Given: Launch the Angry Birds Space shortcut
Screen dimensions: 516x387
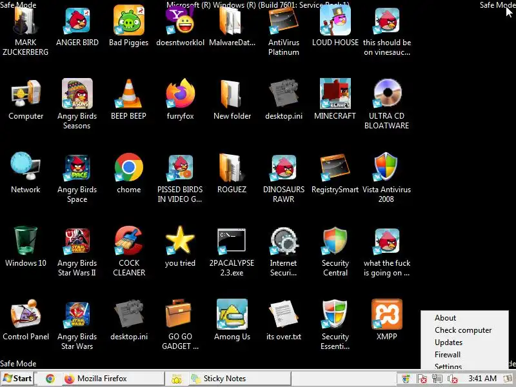Looking at the screenshot, I should coord(77,167).
